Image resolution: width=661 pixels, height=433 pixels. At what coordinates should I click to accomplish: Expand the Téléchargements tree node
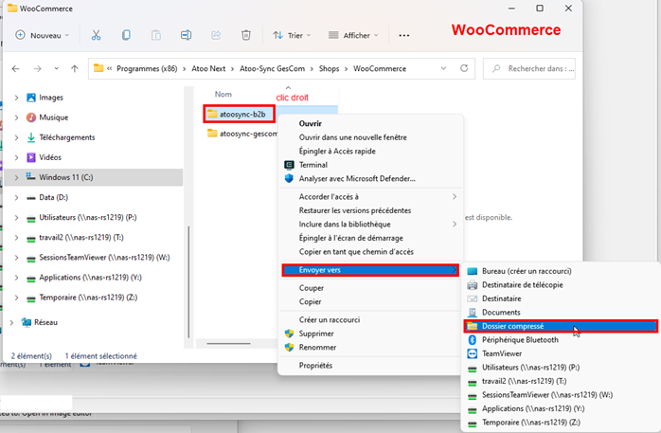coord(16,137)
